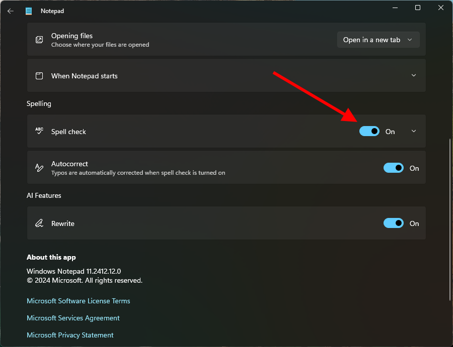Click the vertical scrollbar thumb
The height and width of the screenshot is (347, 453).
449,219
